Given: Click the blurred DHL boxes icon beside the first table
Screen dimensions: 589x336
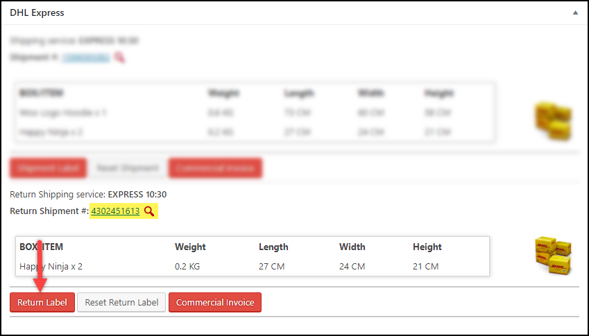Looking at the screenshot, I should pos(554,121).
